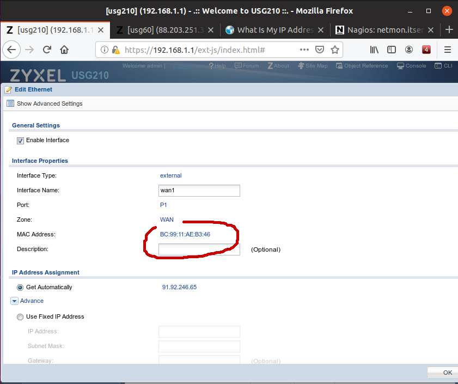This screenshot has width=458, height=384.
Task: Click the Interface Name field with wan1
Action: click(x=199, y=190)
